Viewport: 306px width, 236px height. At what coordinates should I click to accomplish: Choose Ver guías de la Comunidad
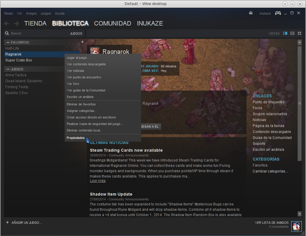click(x=103, y=90)
